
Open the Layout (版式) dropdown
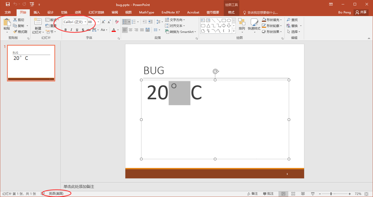[x=52, y=20]
